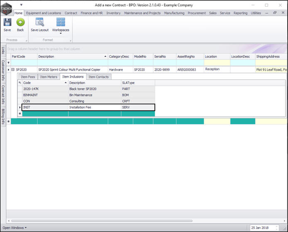The height and width of the screenshot is (232, 288).
Task: Open the Finance and HR tab
Action: (92, 13)
